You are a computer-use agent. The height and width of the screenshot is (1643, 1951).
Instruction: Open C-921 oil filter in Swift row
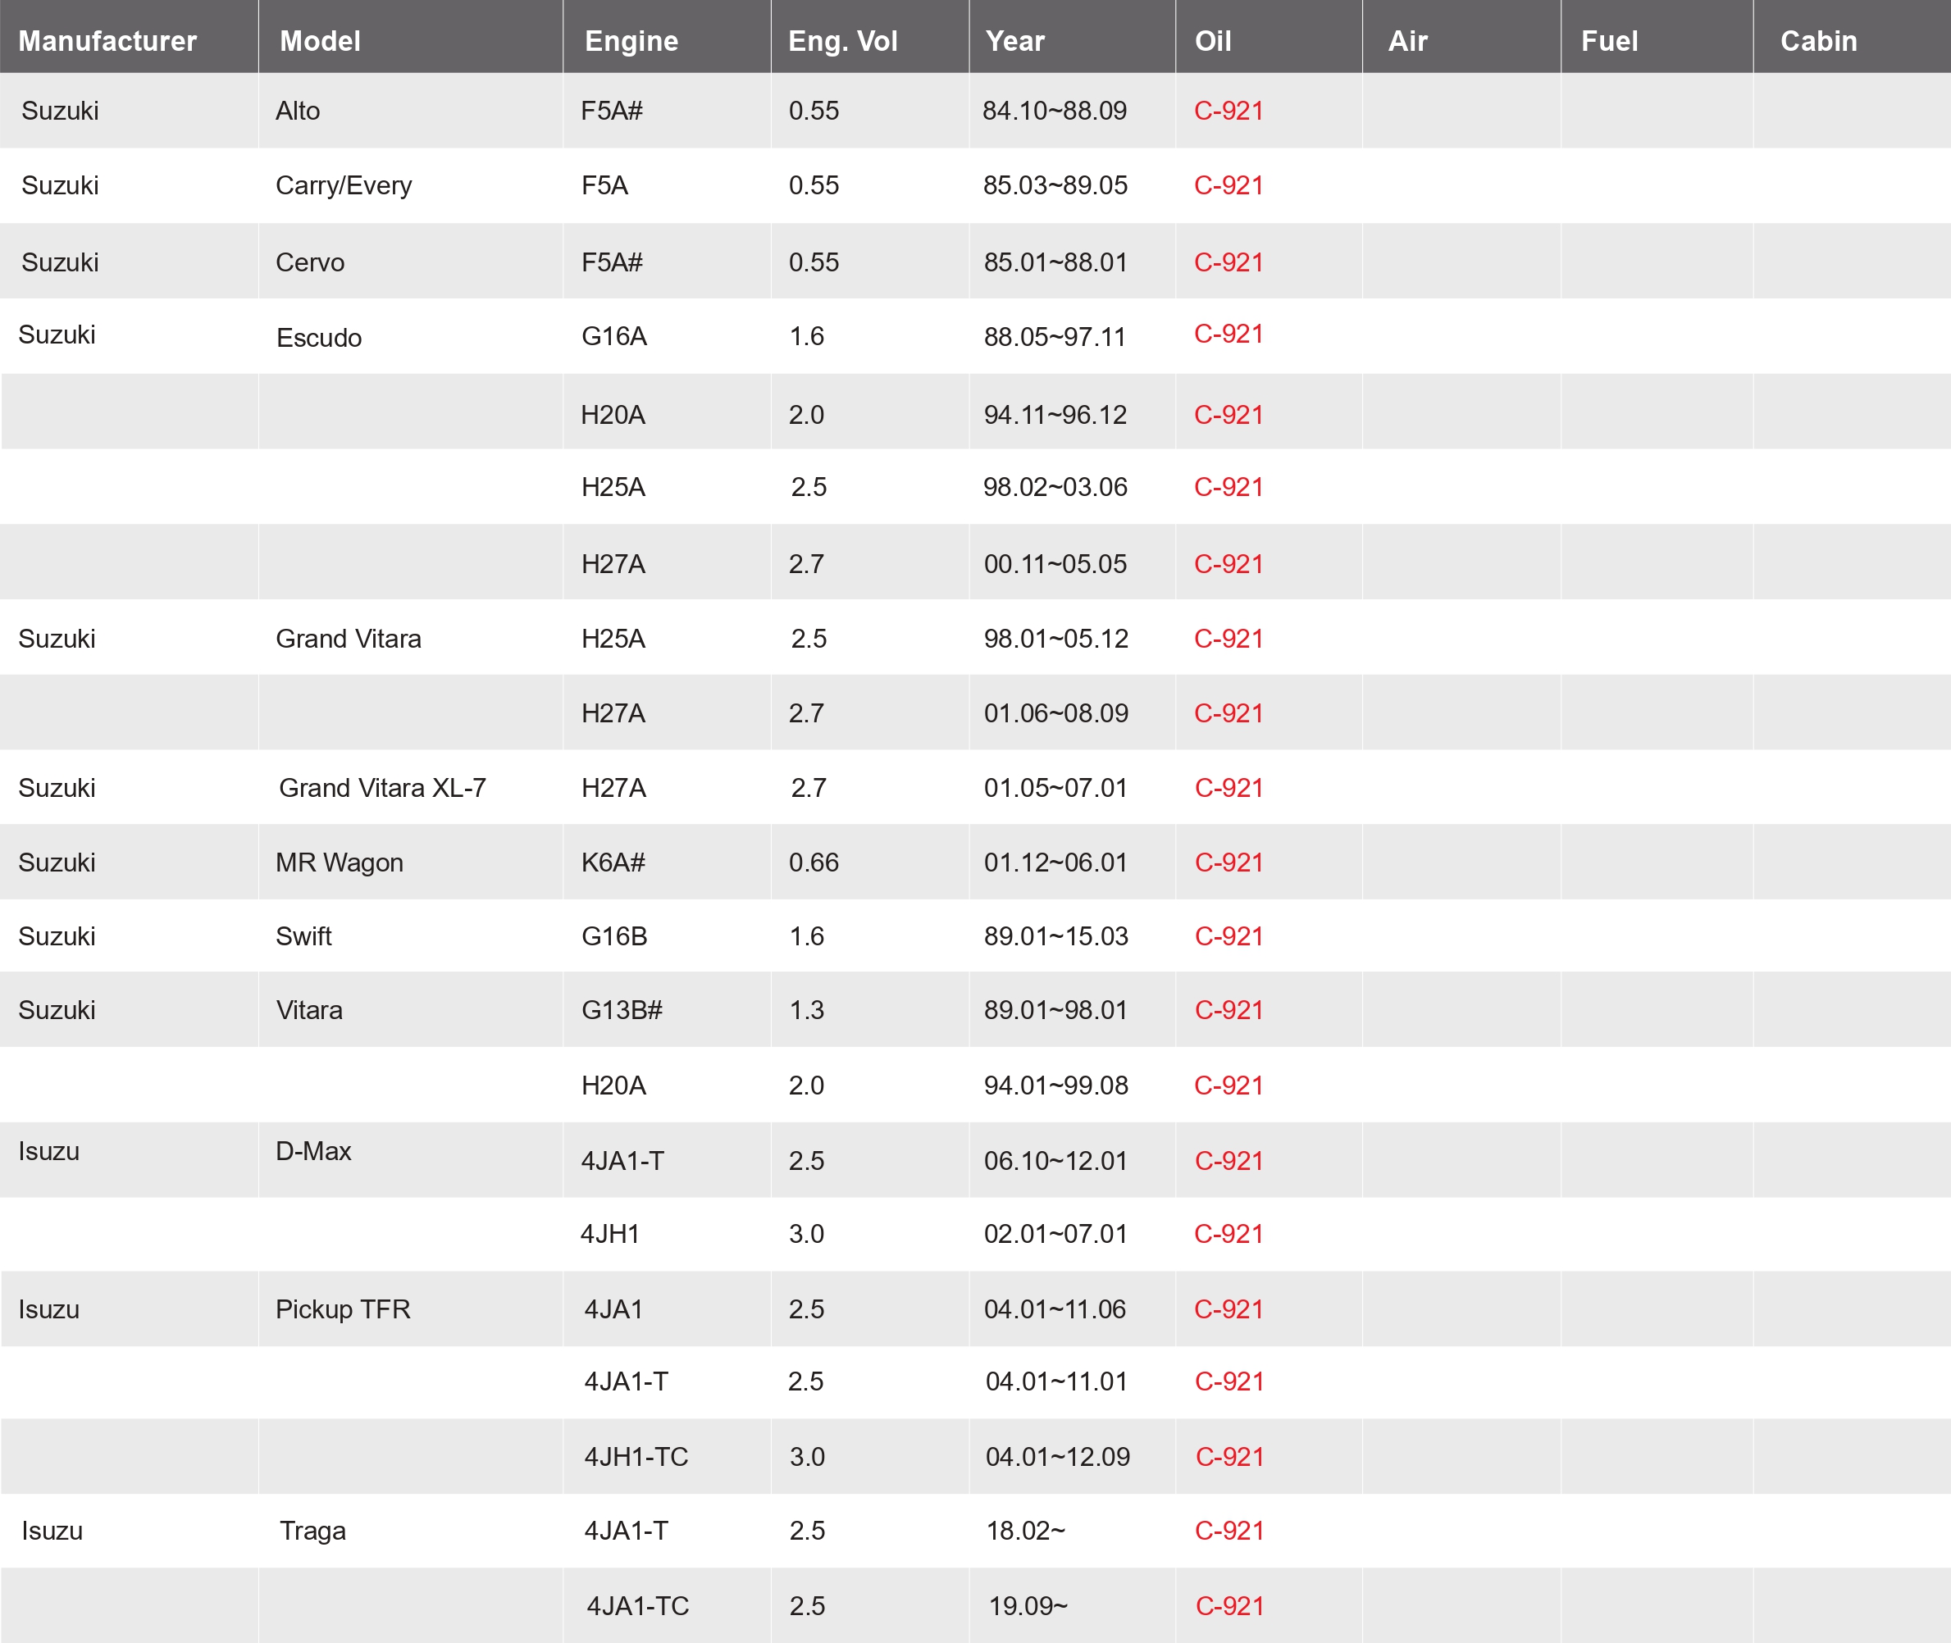(x=1229, y=936)
